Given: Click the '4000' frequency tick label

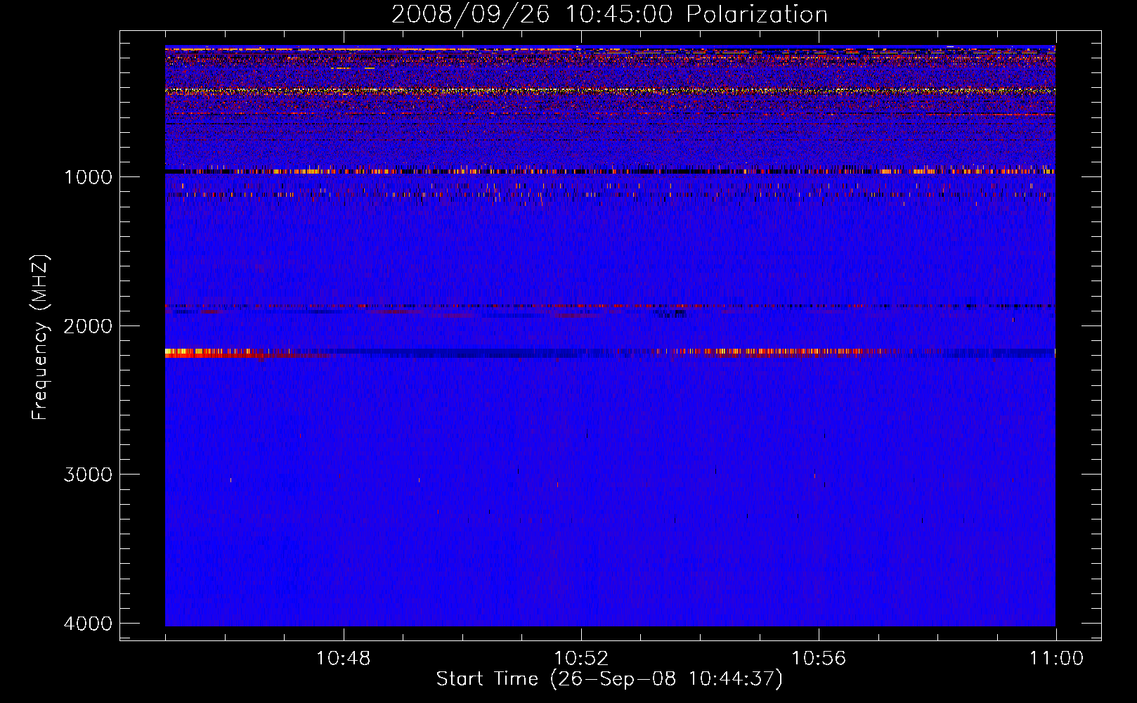Looking at the screenshot, I should 88,624.
